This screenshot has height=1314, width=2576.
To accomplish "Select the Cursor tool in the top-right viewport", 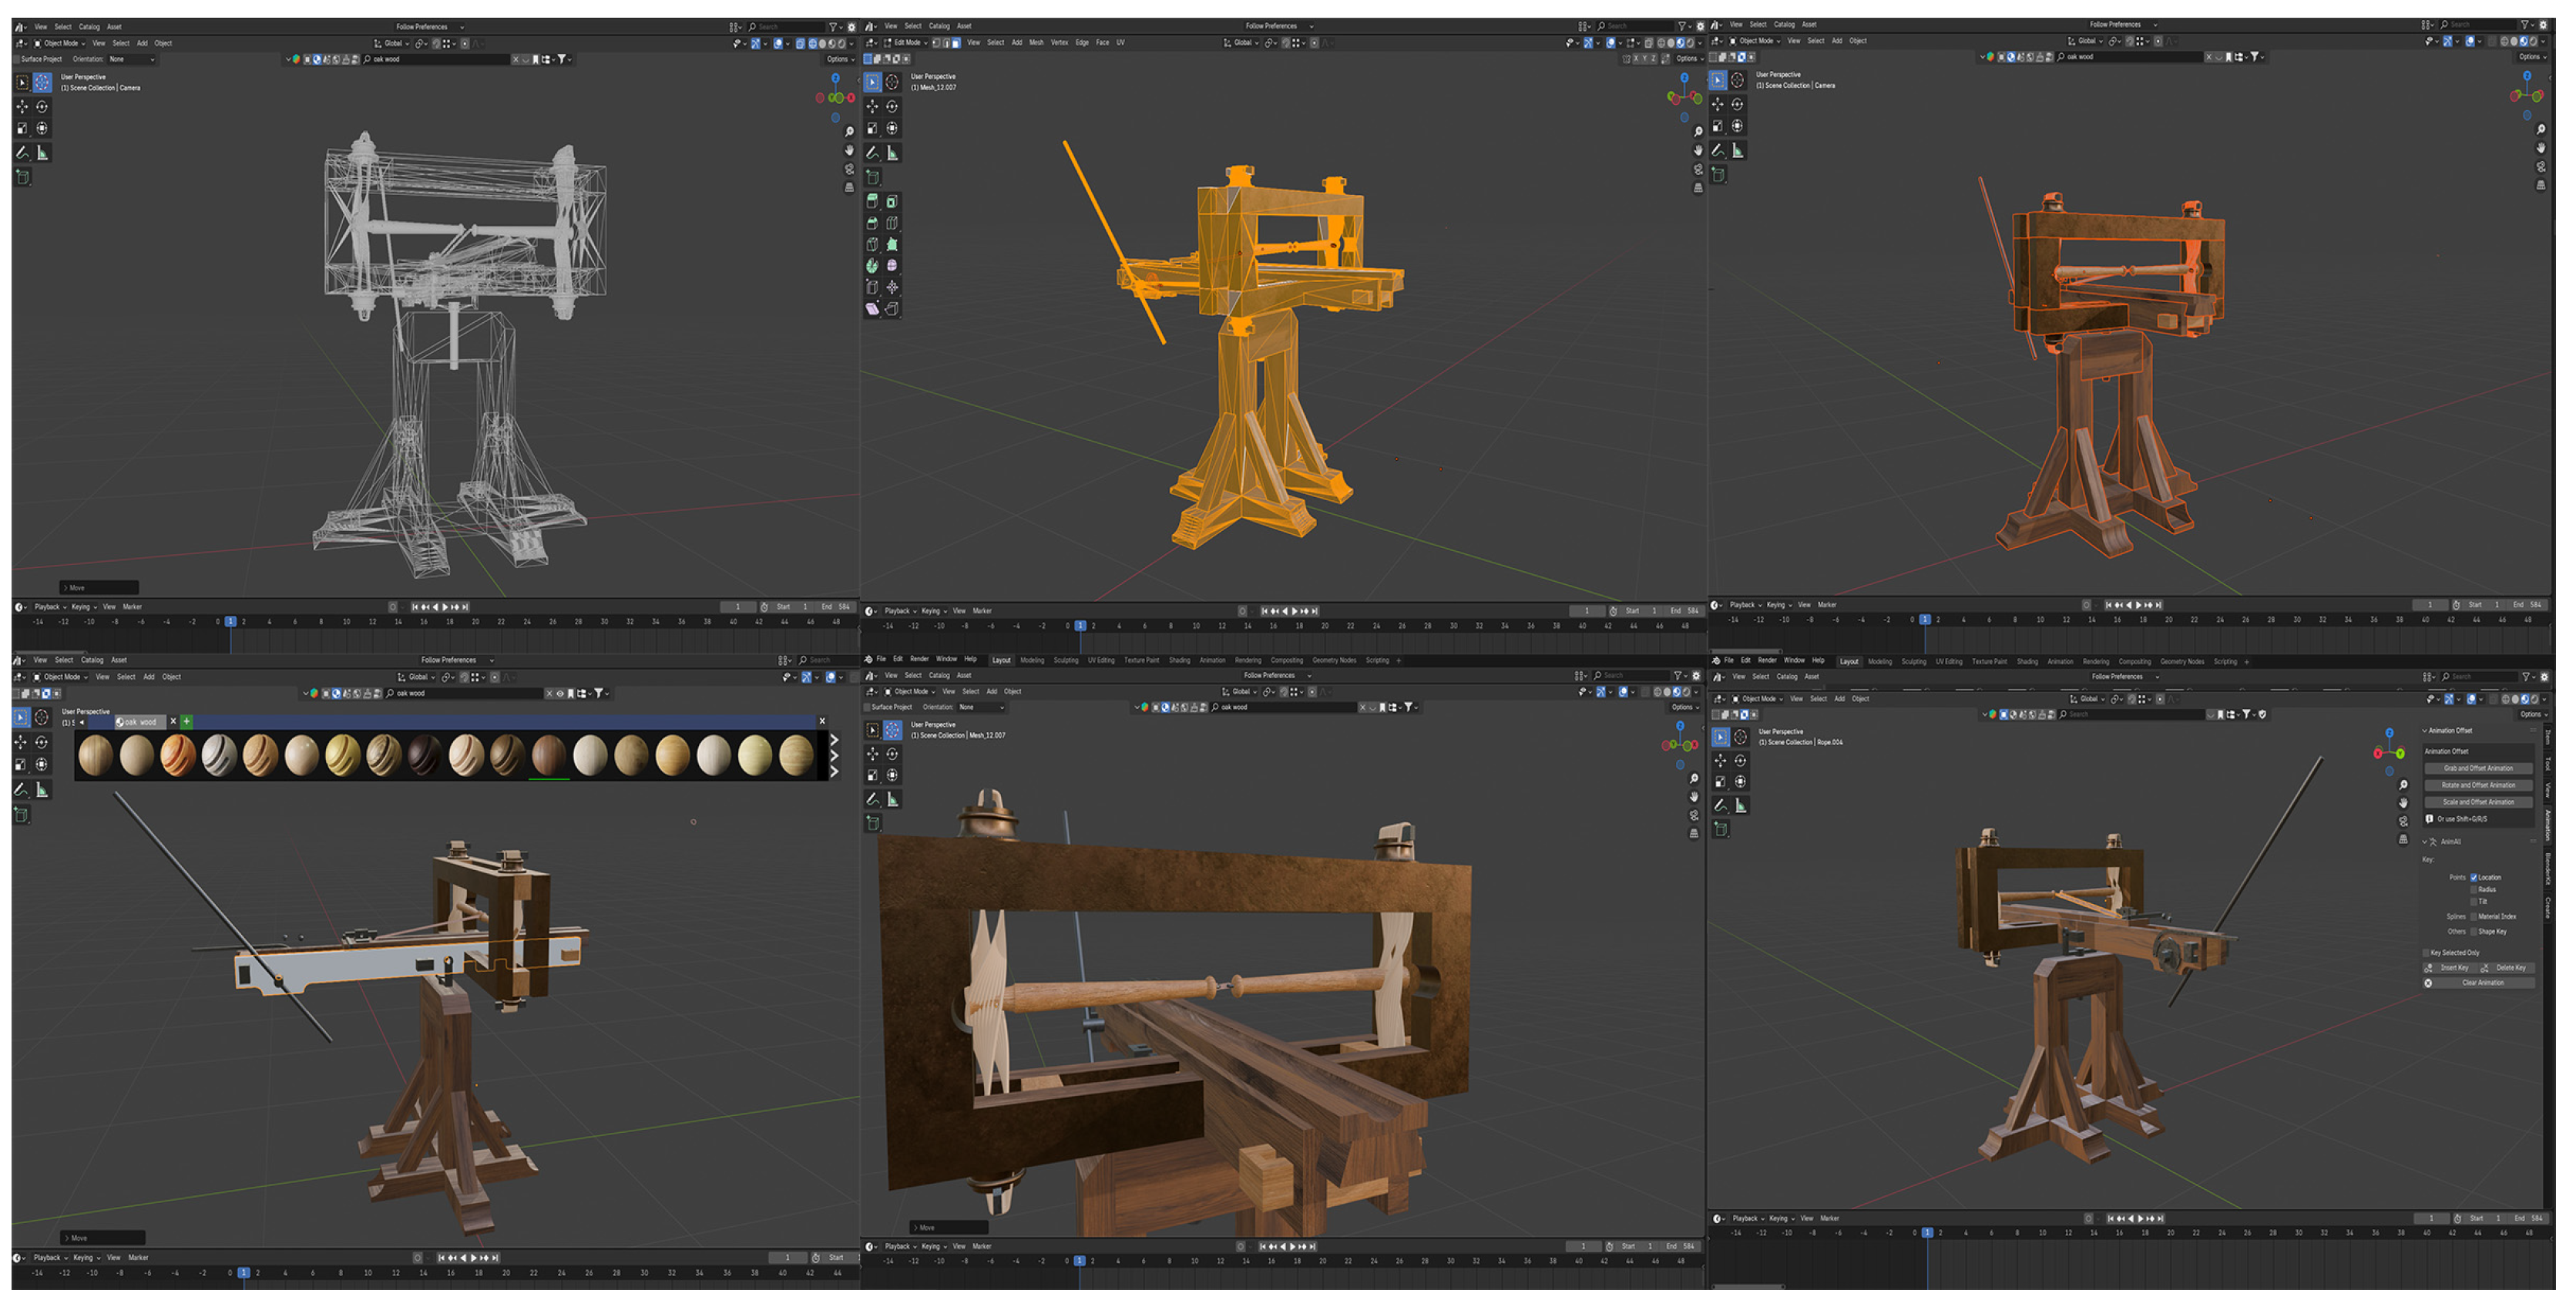I will pyautogui.click(x=1737, y=80).
